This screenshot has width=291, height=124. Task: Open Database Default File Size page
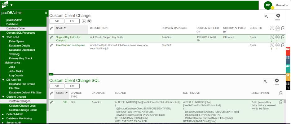click(x=25, y=92)
